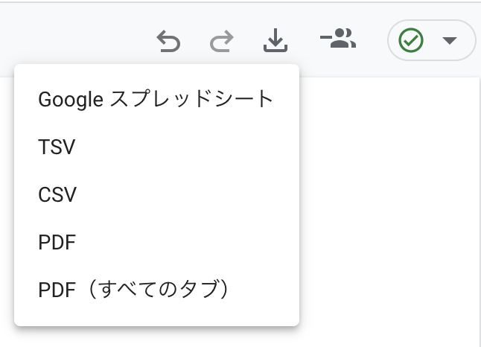Click the people sharing icon
This screenshot has width=481, height=347.
[x=338, y=38]
